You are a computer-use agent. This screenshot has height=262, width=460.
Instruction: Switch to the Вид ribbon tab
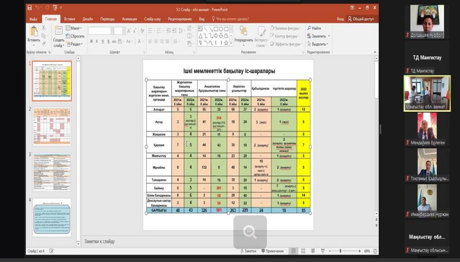coord(201,19)
